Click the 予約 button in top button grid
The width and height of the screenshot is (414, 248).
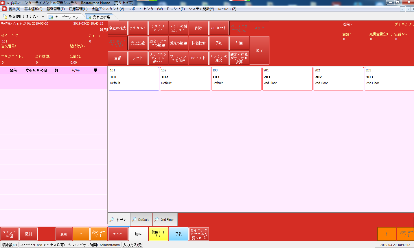tap(219, 43)
